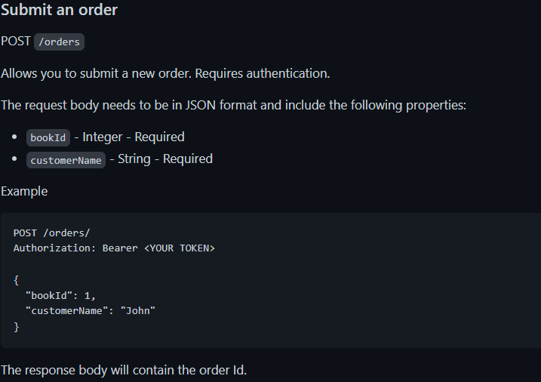Click the "bookId": 1 line in the JSON example
The image size is (541, 382).
pos(60,295)
